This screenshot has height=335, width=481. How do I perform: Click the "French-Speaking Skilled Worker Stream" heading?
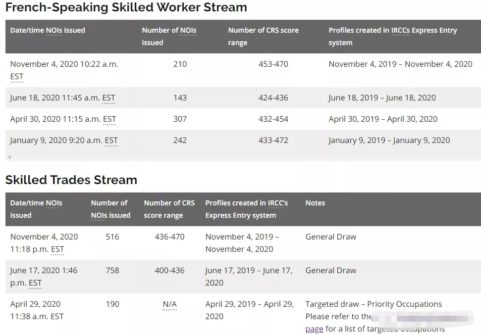pyautogui.click(x=126, y=7)
